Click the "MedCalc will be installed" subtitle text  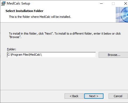coord(55,17)
